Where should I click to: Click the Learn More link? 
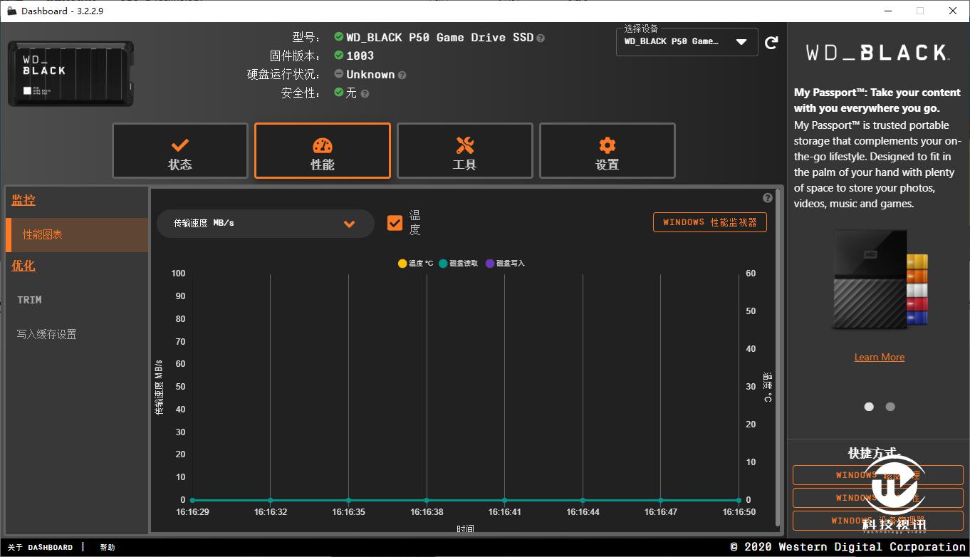pos(879,357)
